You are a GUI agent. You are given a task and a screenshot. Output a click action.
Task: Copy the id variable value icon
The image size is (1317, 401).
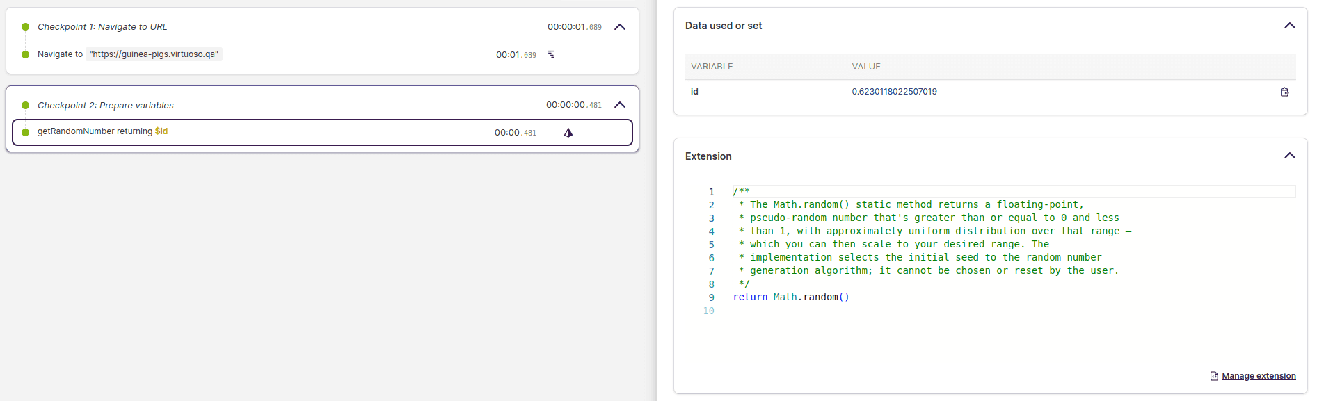(x=1284, y=92)
